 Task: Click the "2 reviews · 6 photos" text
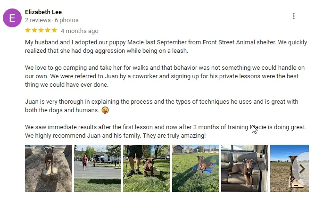(52, 20)
